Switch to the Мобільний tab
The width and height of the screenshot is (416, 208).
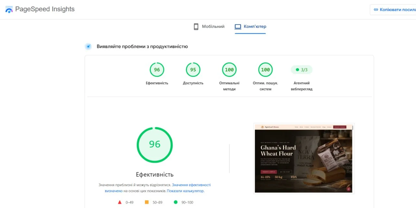(209, 27)
